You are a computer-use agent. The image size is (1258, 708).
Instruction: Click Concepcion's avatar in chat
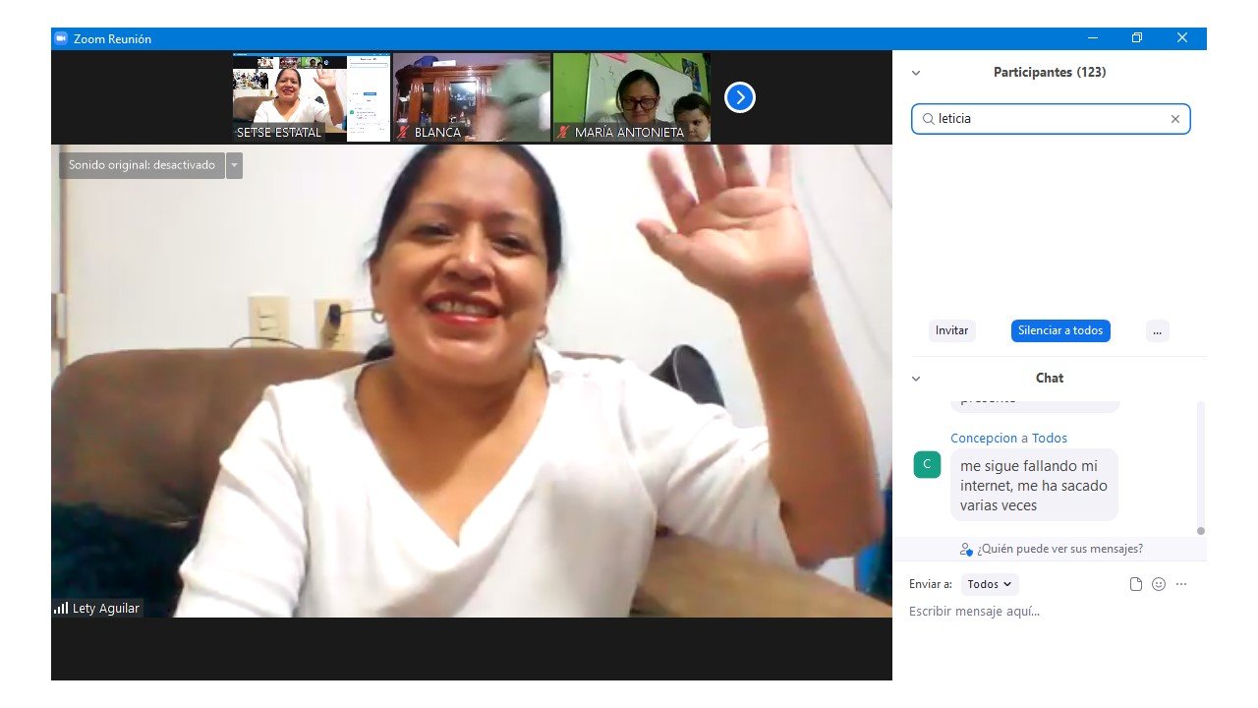927,464
